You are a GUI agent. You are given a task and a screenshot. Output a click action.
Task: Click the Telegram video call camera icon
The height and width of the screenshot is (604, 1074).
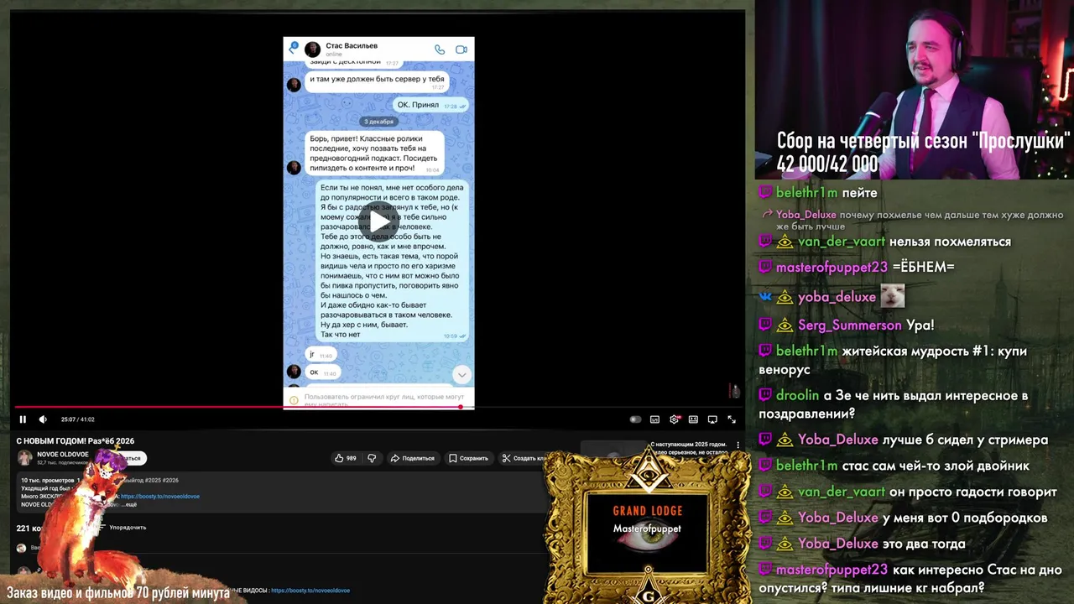point(461,49)
